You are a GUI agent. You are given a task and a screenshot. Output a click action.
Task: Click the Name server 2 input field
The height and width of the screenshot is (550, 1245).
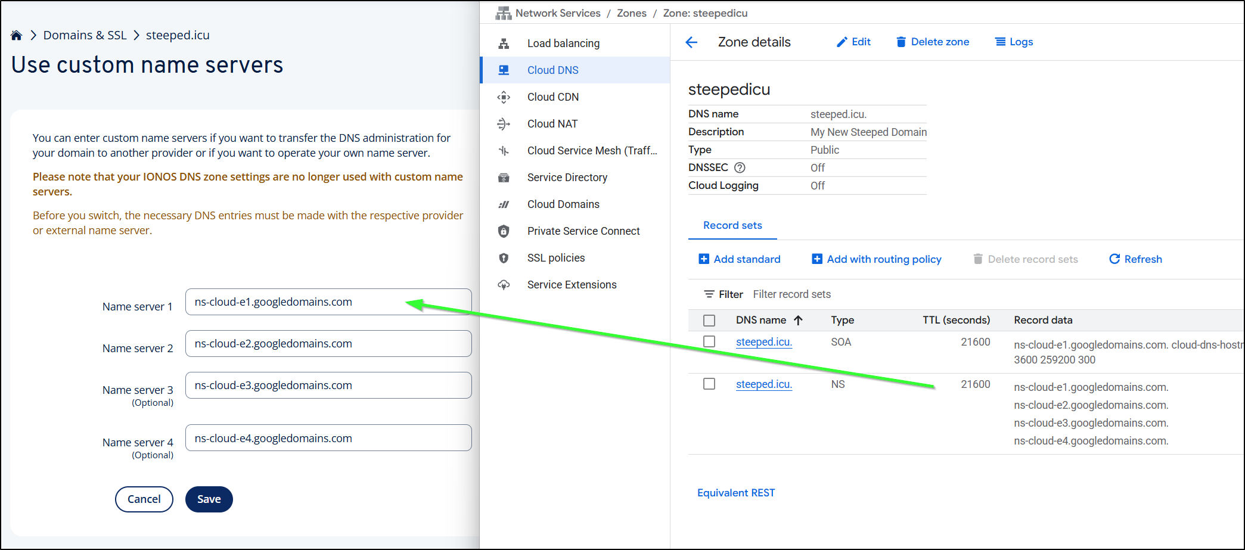(328, 344)
